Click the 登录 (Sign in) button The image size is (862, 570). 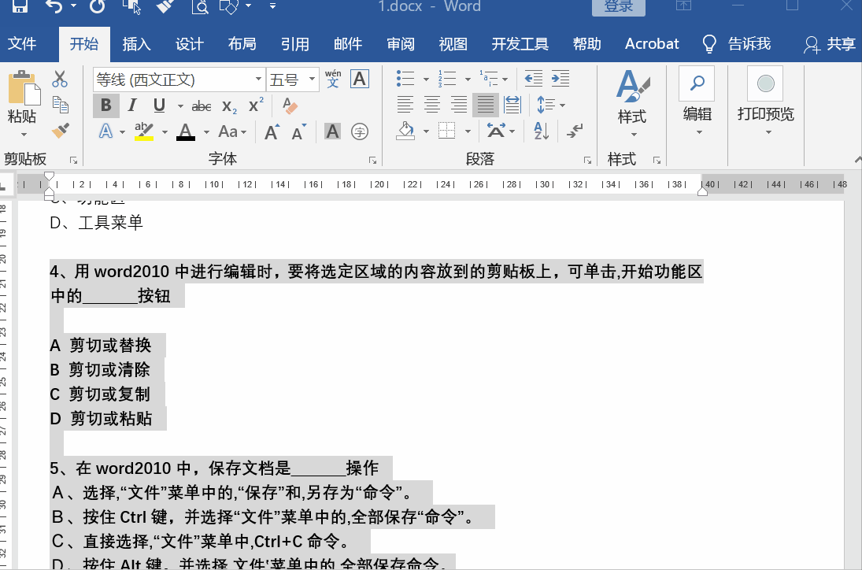coord(619,6)
